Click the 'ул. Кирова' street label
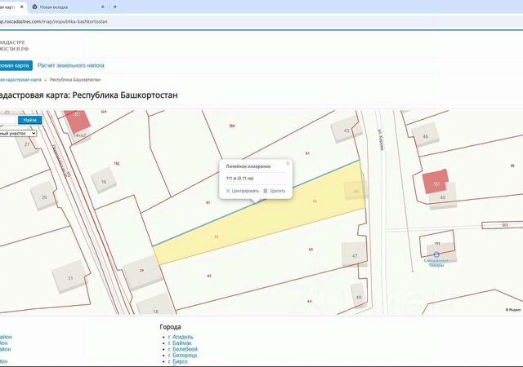The image size is (523, 367). (x=381, y=139)
